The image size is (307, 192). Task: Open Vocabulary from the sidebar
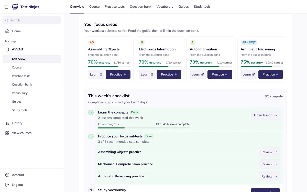pyautogui.click(x=32, y=93)
